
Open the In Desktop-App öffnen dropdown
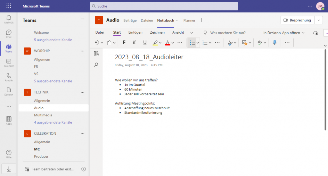tap(284, 33)
